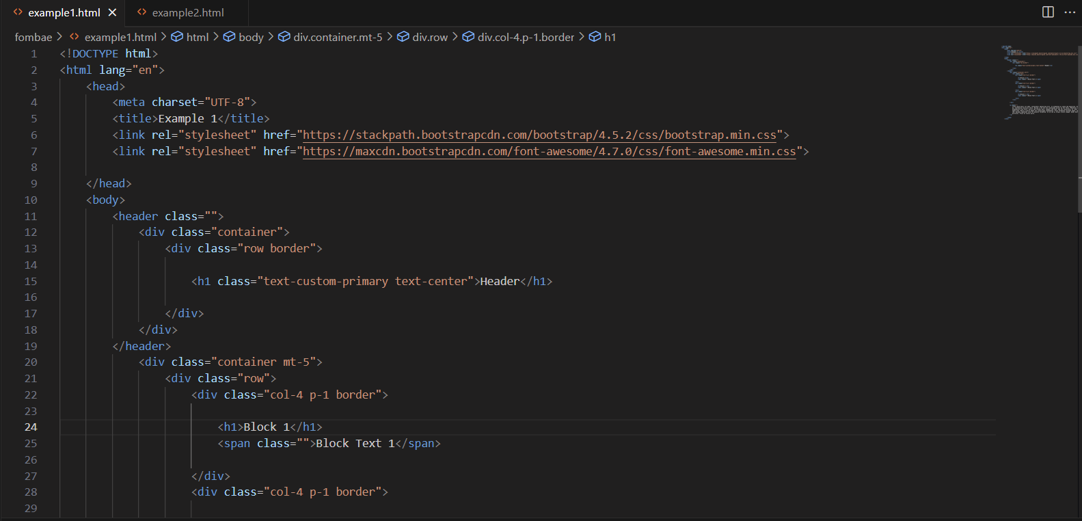The height and width of the screenshot is (521, 1082).
Task: Open the More Actions ellipsis menu
Action: [1070, 12]
